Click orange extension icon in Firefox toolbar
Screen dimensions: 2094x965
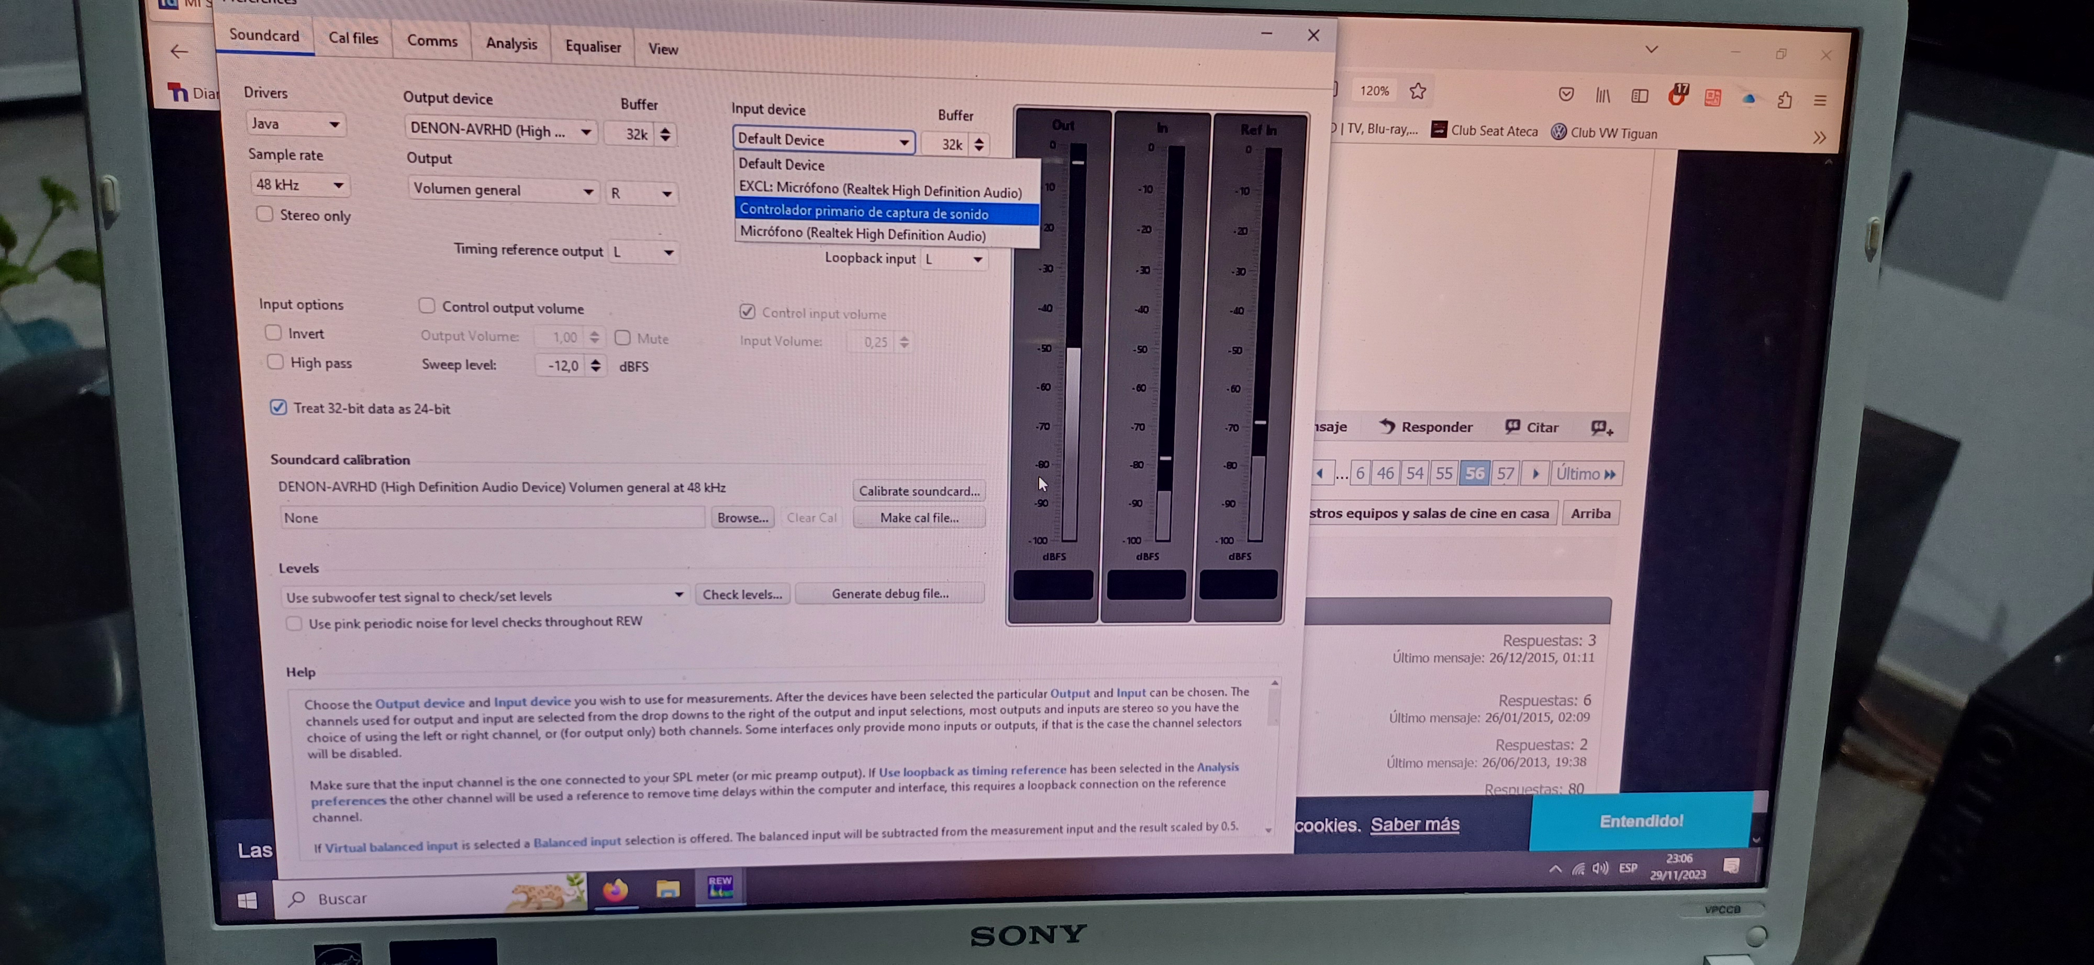(x=1713, y=97)
